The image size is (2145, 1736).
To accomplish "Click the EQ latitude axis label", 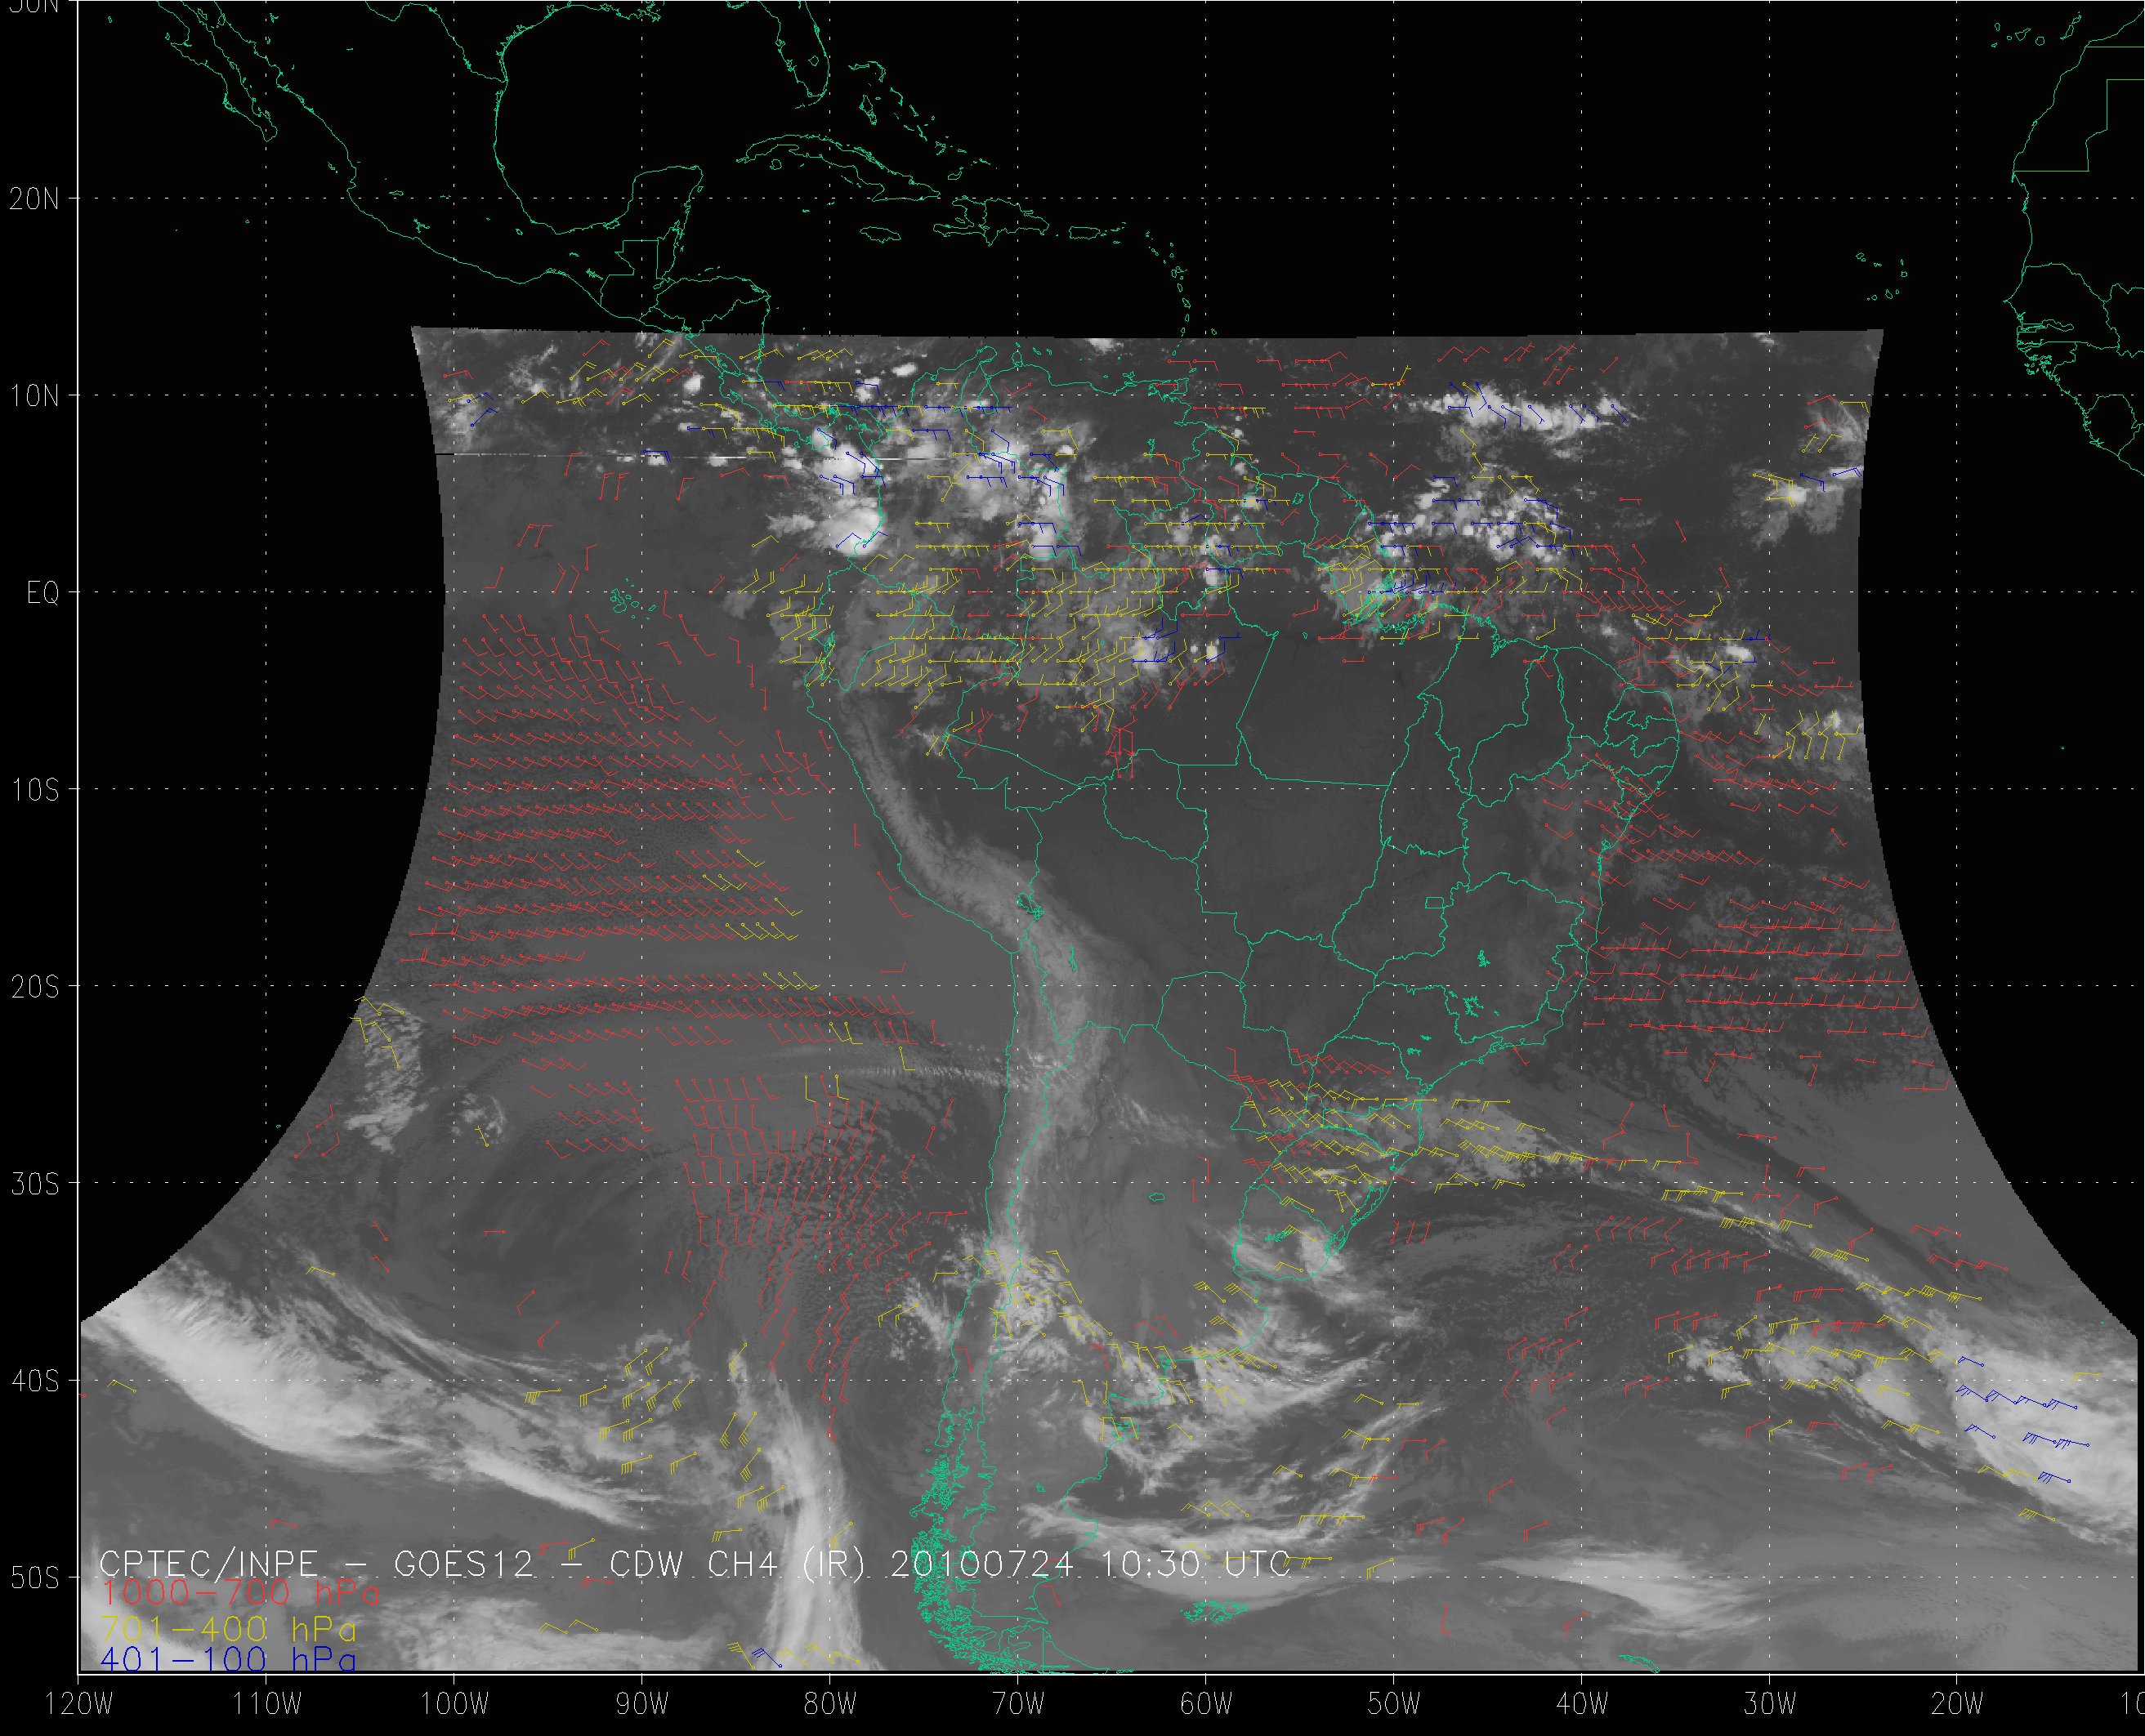I will point(43,594).
